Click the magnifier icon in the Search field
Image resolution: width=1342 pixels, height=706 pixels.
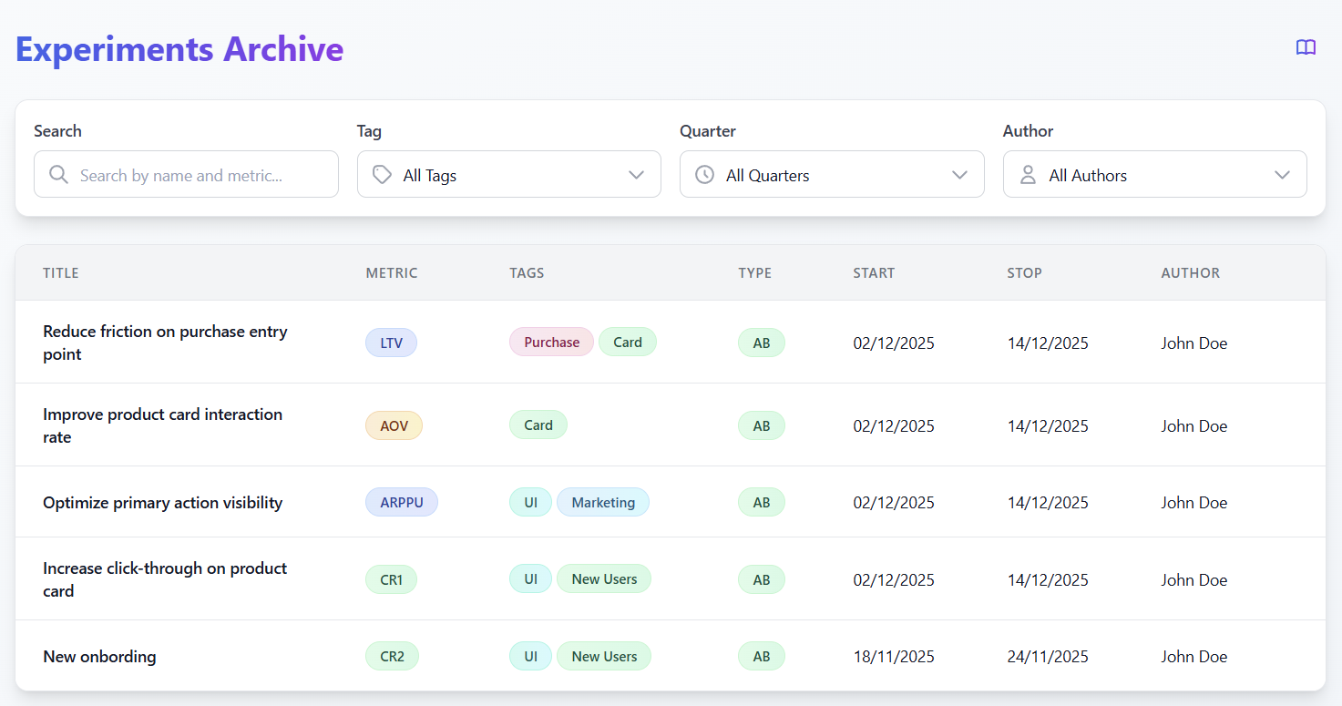click(59, 175)
